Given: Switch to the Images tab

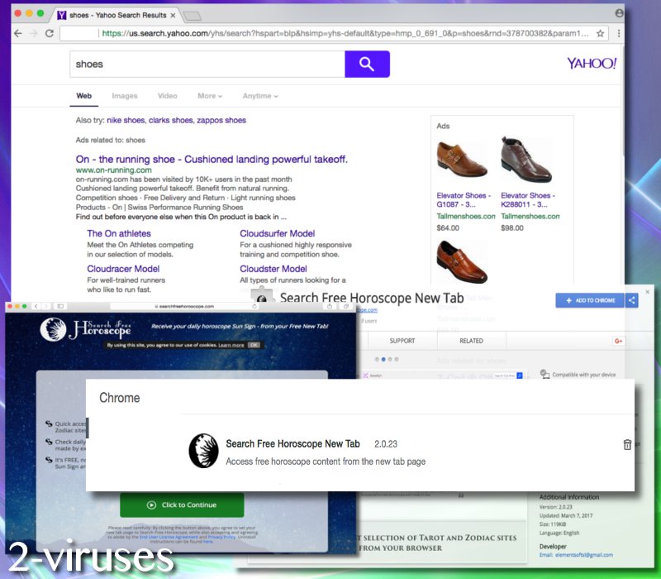Looking at the screenshot, I should [x=125, y=96].
